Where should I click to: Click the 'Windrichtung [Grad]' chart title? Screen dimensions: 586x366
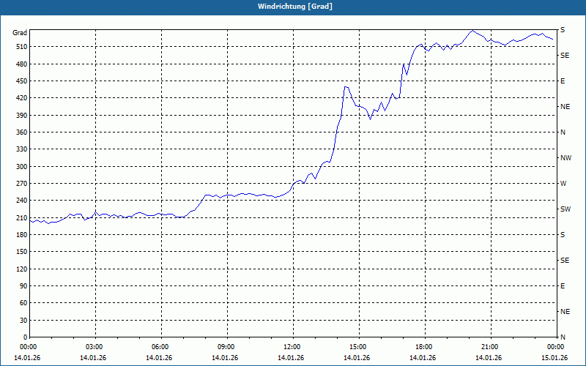tap(295, 7)
